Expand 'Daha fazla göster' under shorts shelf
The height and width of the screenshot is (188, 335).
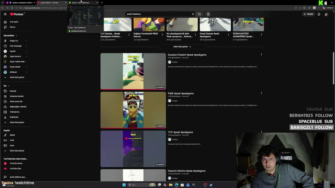pyautogui.click(x=182, y=47)
